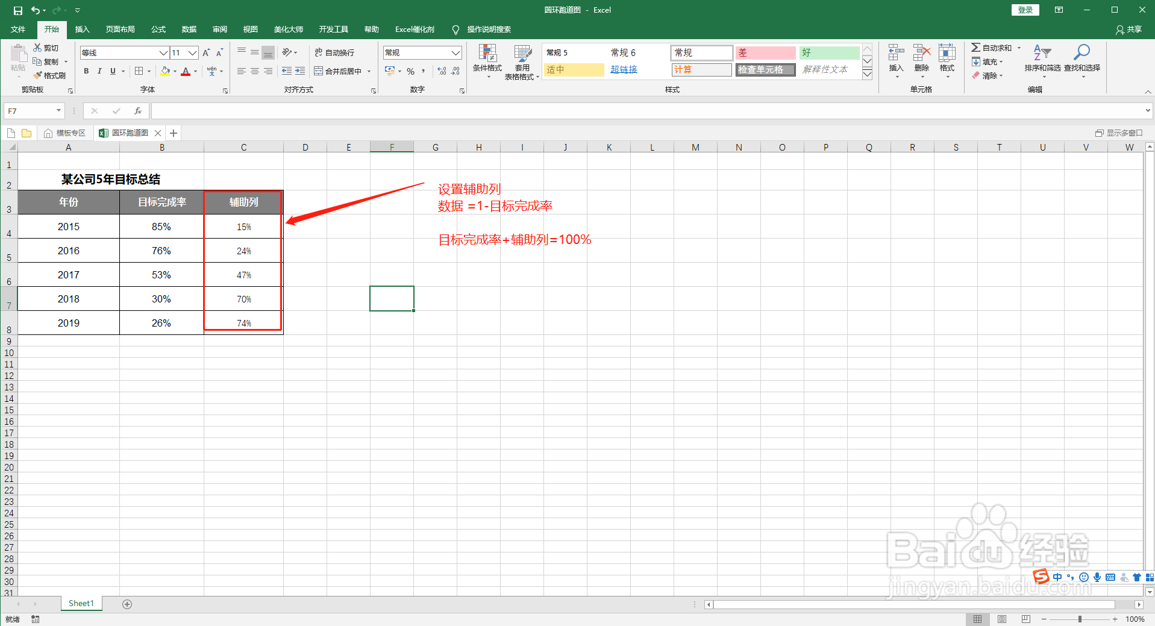The width and height of the screenshot is (1155, 626).
Task: Switch to 页面布局 (Page Layout) tab
Action: click(121, 29)
